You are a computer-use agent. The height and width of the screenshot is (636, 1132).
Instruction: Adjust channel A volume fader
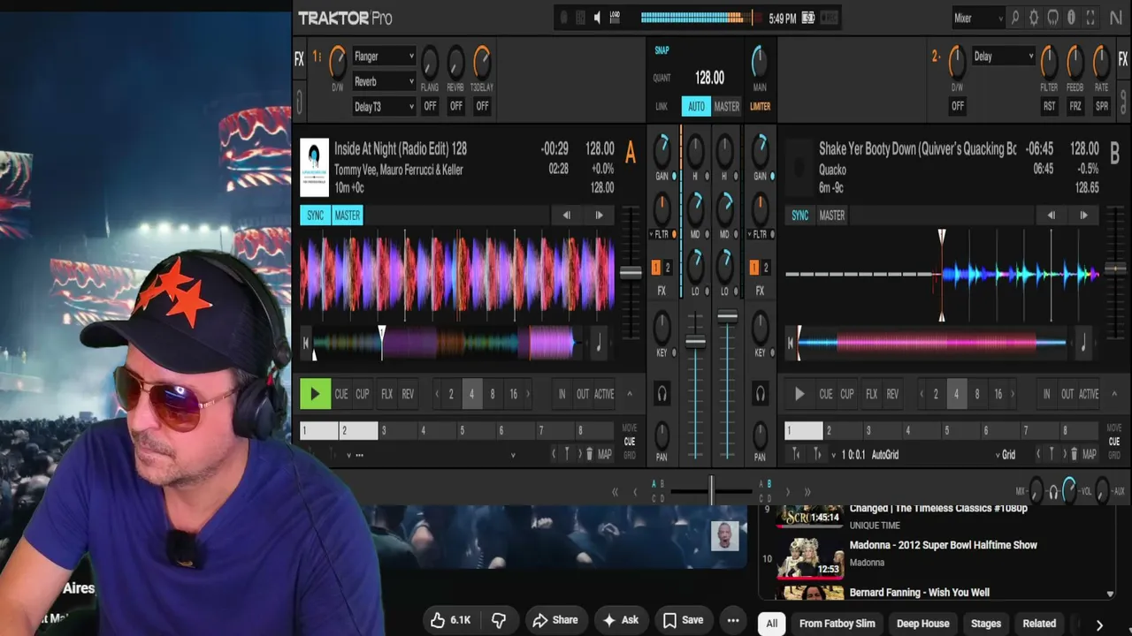point(696,342)
